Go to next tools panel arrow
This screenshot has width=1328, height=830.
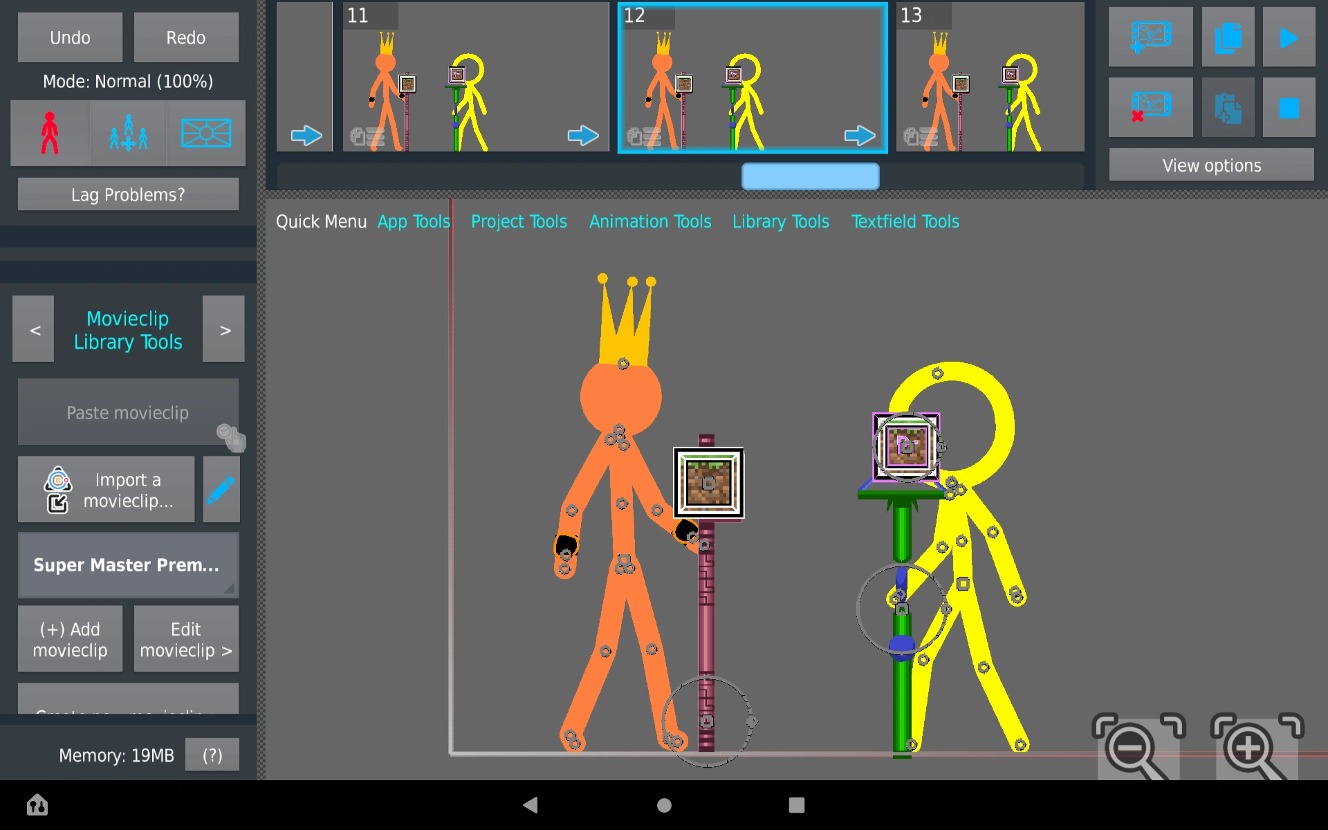click(x=224, y=330)
